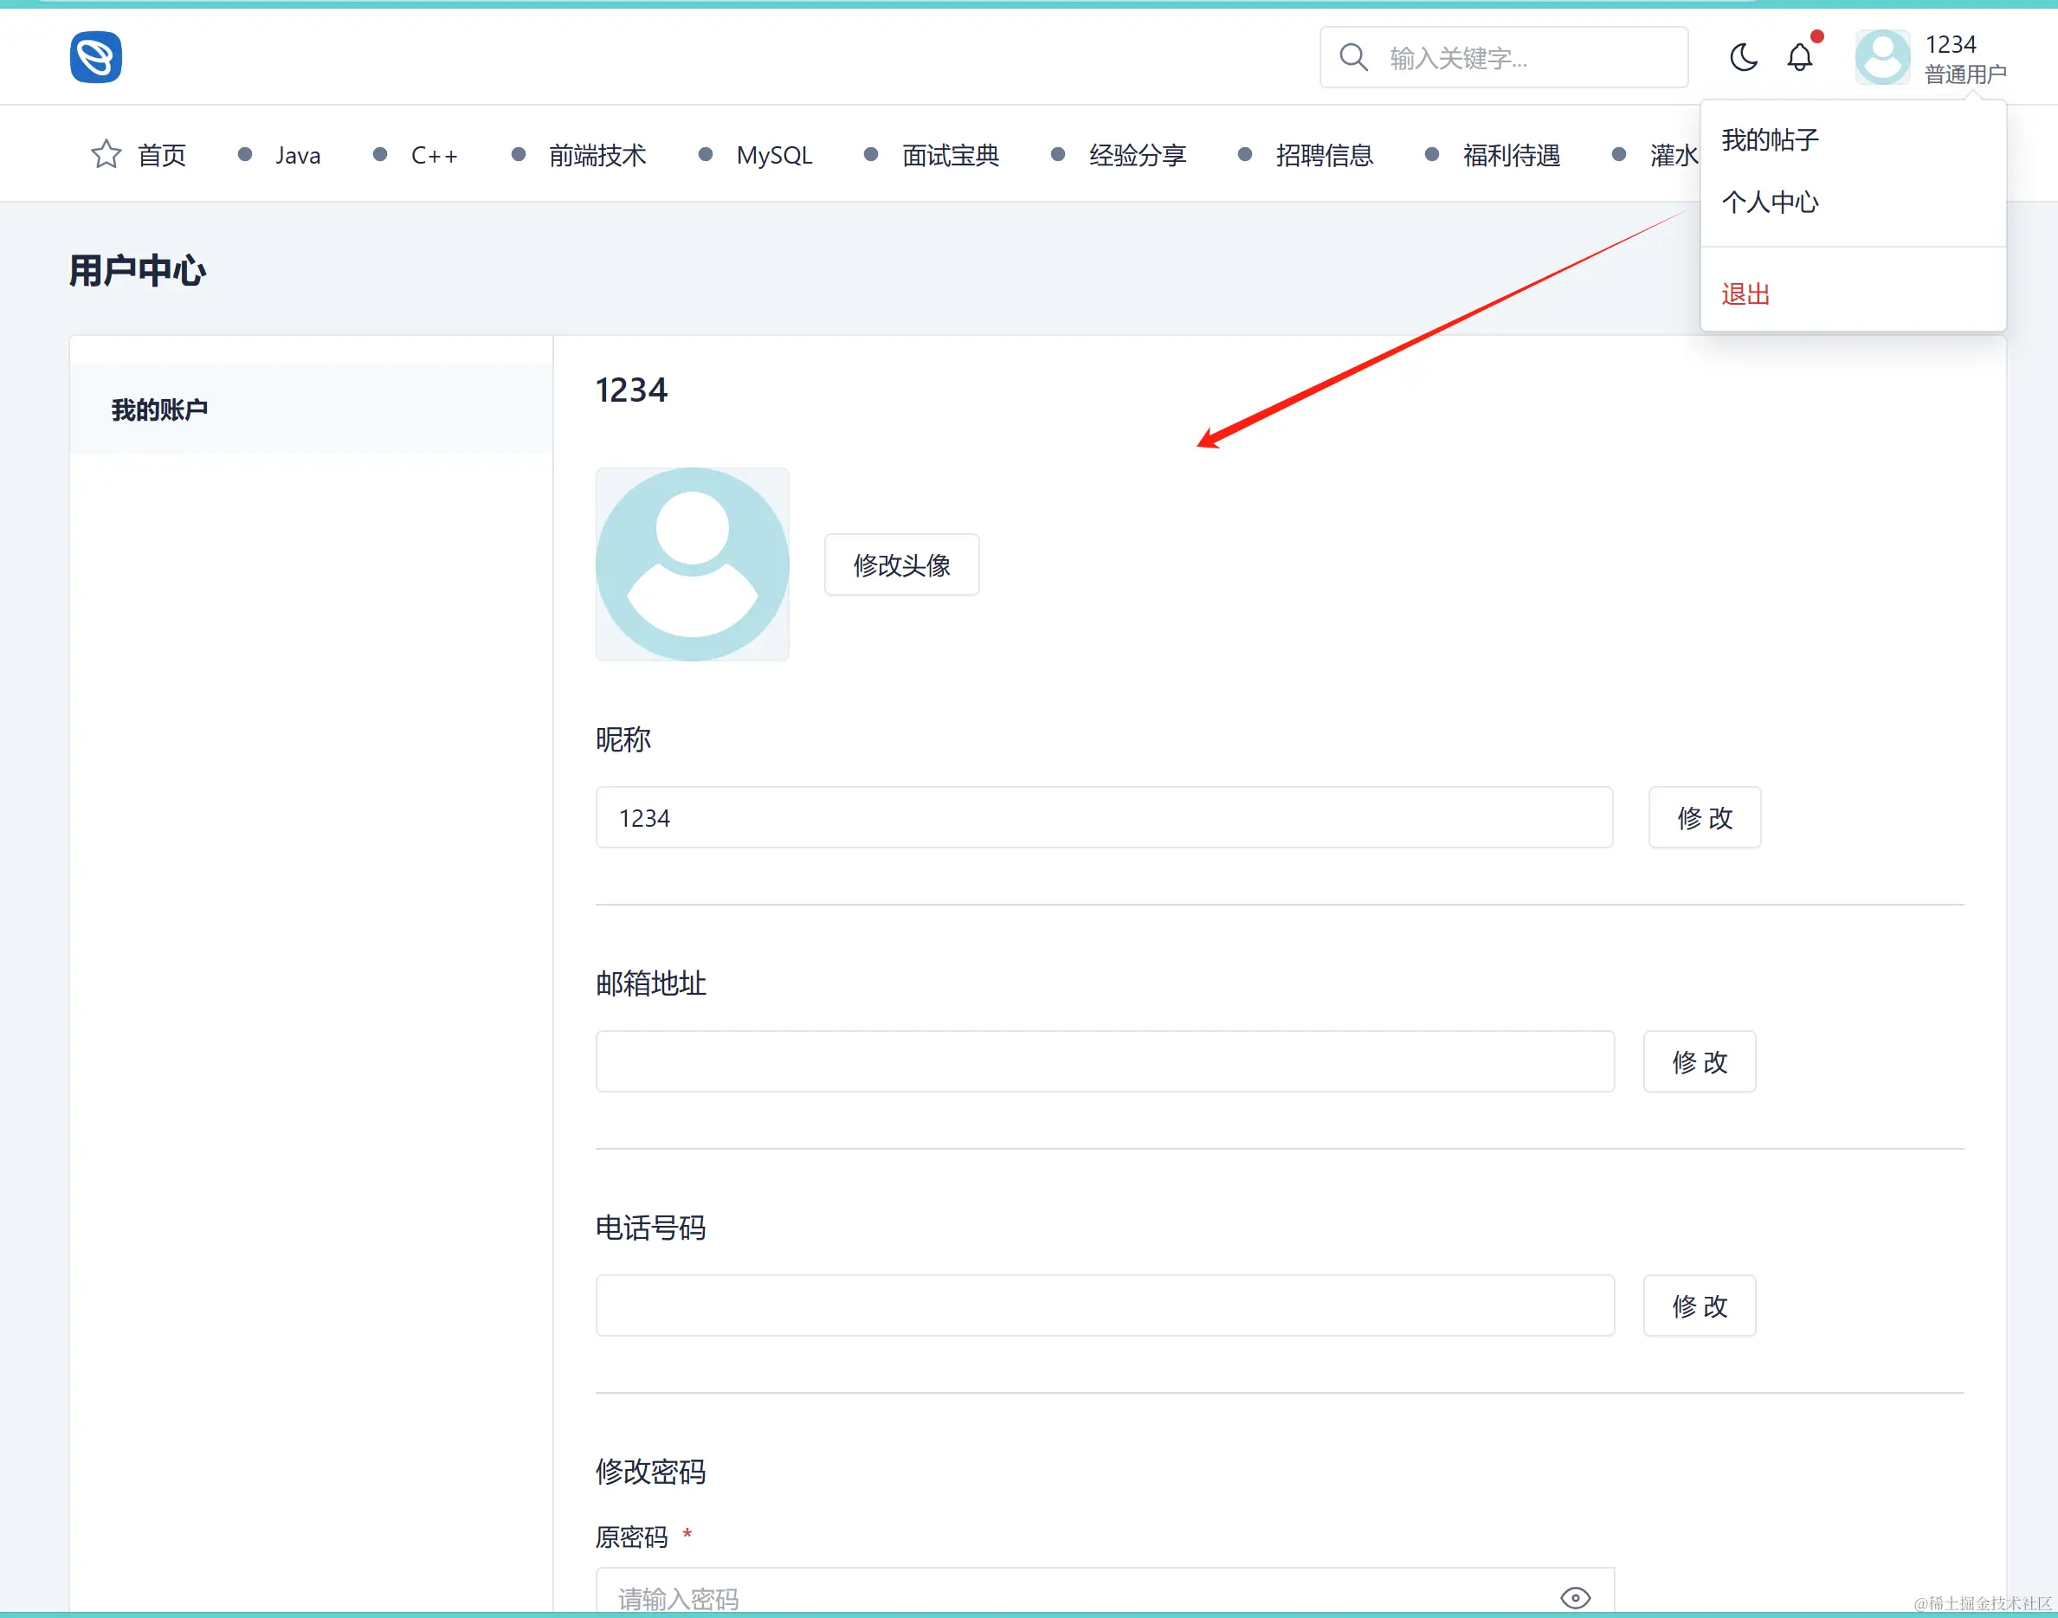
Task: Open the notification bell icon
Action: point(1799,58)
